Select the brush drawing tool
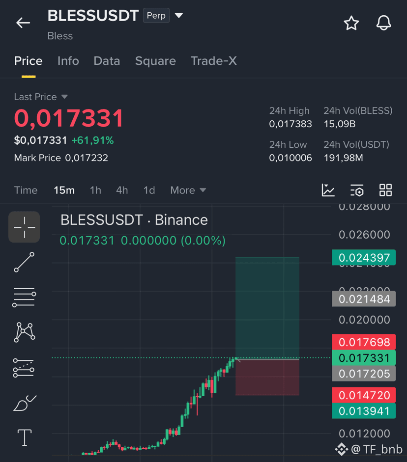The image size is (407, 462). click(x=25, y=403)
